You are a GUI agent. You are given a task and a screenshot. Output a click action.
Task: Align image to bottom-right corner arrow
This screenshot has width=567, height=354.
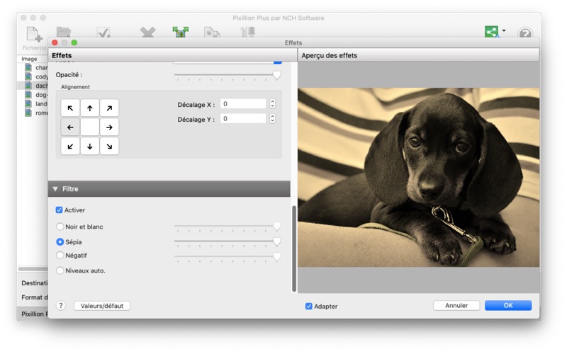coord(109,147)
